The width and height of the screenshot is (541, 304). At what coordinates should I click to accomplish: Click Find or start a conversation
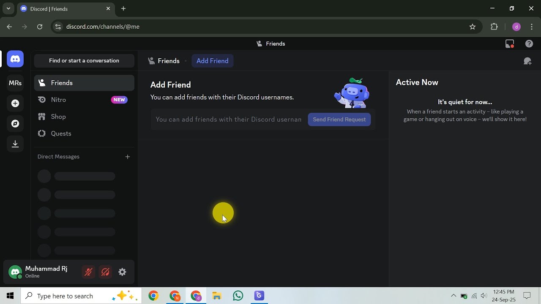coord(84,61)
